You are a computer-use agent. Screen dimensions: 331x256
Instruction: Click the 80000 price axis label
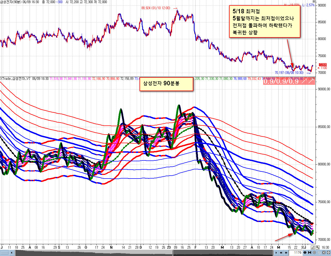[322, 39]
